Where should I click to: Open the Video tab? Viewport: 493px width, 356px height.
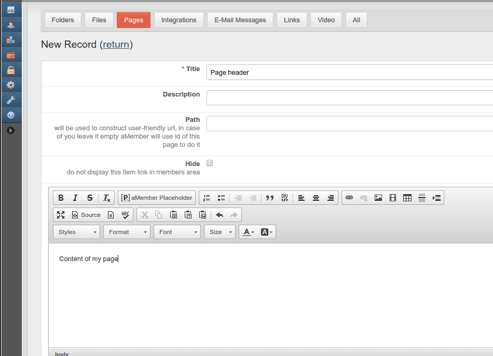tap(326, 20)
